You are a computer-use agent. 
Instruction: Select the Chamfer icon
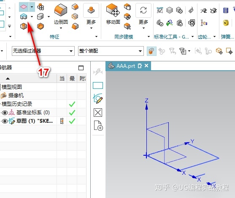(75, 7)
